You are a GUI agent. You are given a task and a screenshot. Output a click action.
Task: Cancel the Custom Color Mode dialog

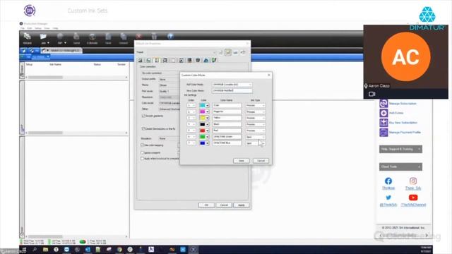(261, 161)
